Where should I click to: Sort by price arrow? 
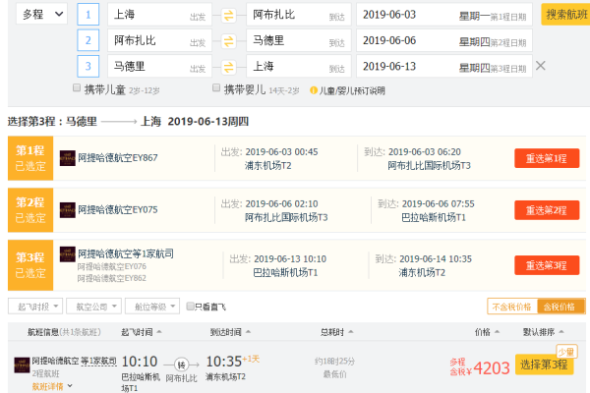click(497, 332)
